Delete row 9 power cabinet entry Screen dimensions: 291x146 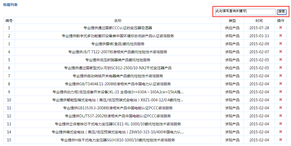pyautogui.click(x=281, y=92)
